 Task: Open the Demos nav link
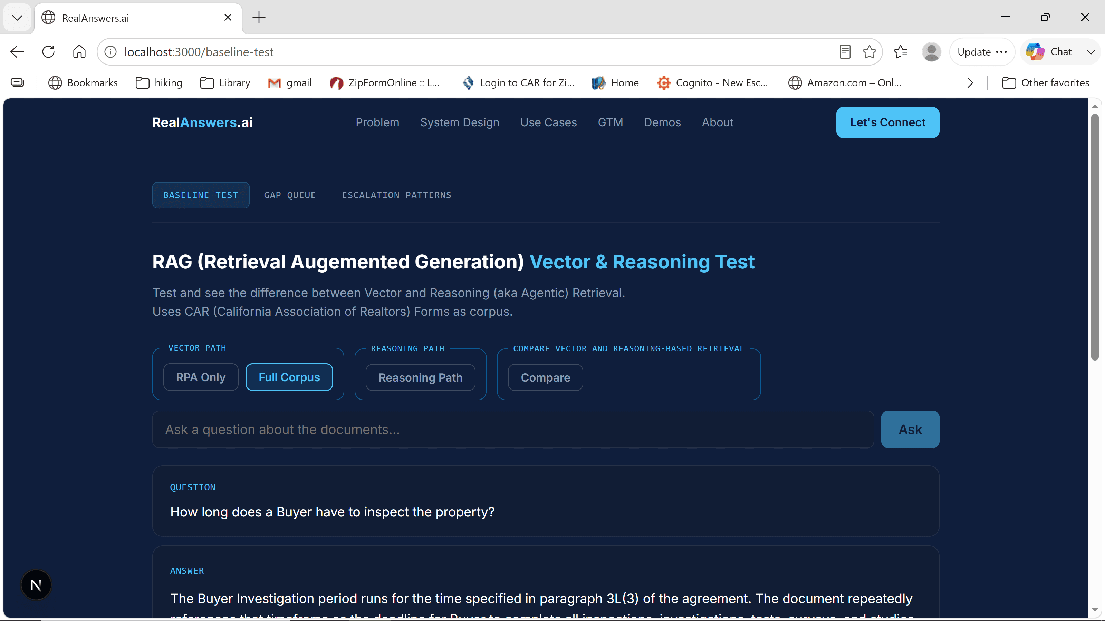[x=662, y=122]
